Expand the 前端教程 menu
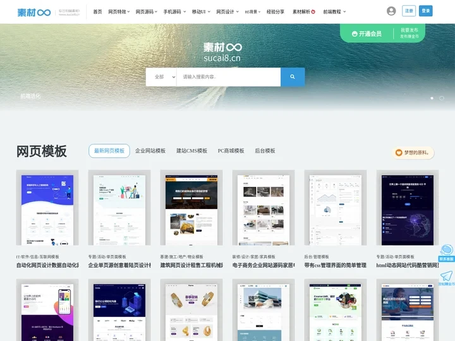 click(334, 12)
